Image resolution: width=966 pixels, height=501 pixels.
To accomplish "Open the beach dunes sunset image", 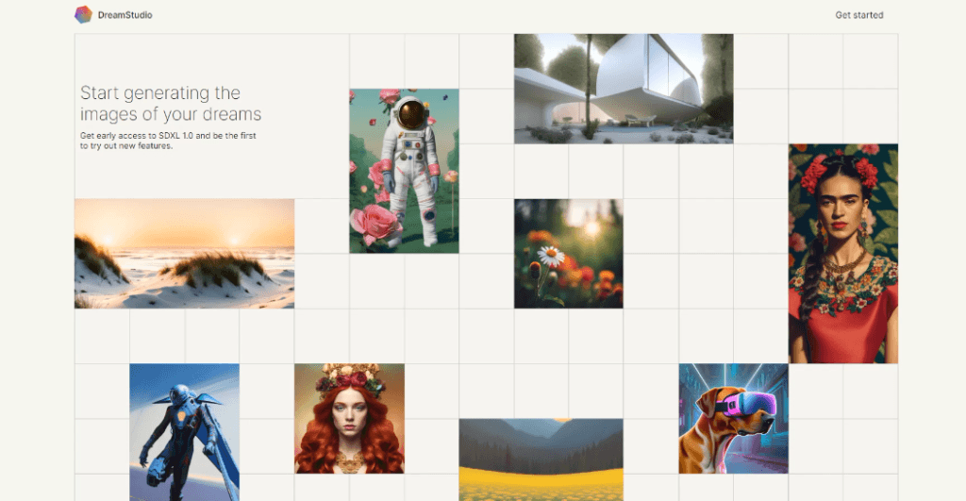I will (x=184, y=253).
